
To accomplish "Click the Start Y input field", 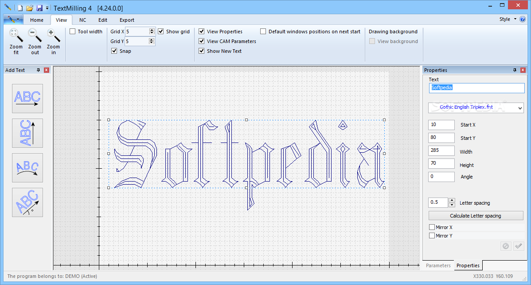I will pos(441,138).
